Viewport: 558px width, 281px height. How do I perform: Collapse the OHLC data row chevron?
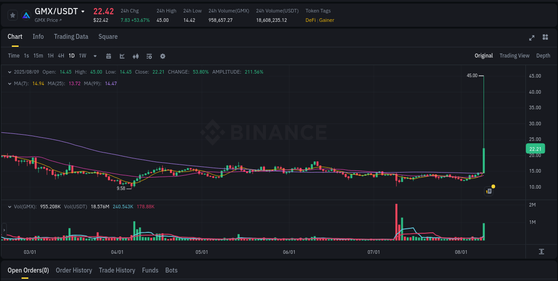pos(10,72)
